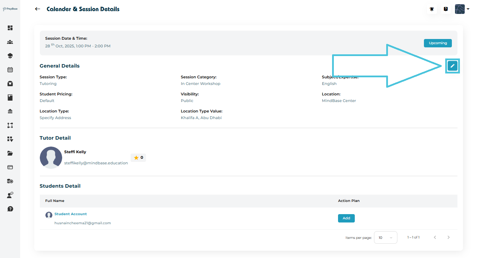Click the help question icon in header

[x=446, y=9]
